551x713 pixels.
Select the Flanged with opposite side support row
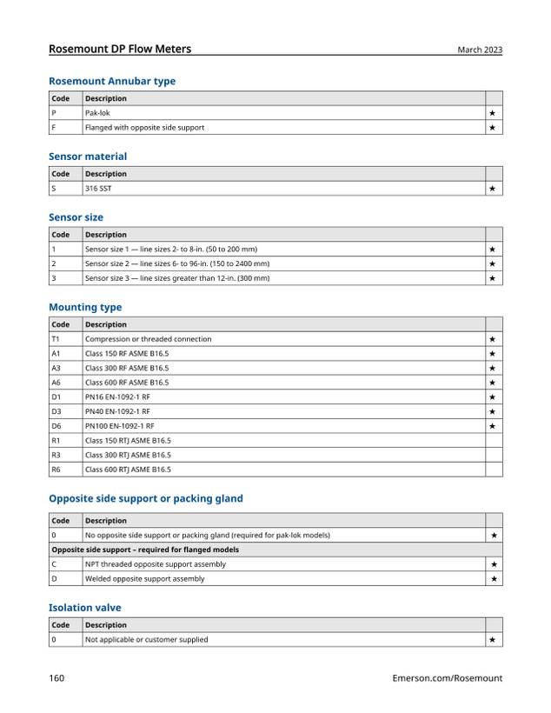275,128
